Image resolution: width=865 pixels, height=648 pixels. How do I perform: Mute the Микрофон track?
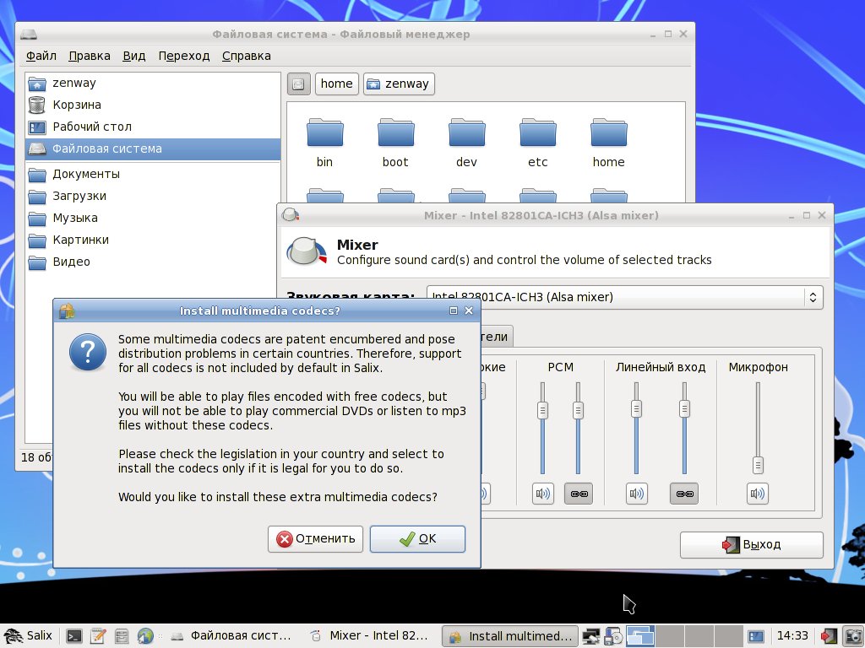(x=758, y=494)
